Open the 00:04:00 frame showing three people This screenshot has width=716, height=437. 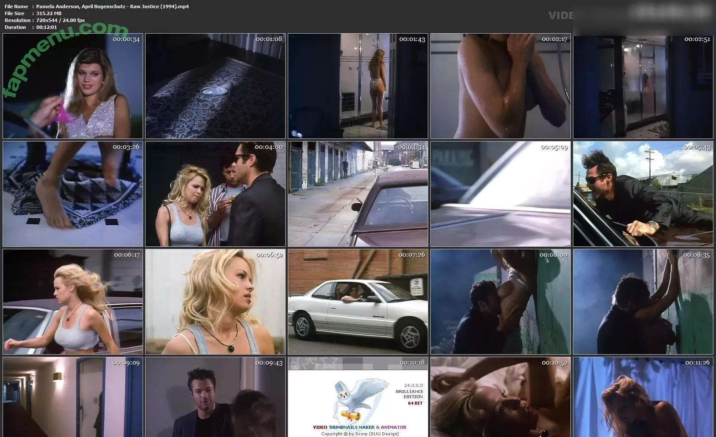[x=215, y=194]
